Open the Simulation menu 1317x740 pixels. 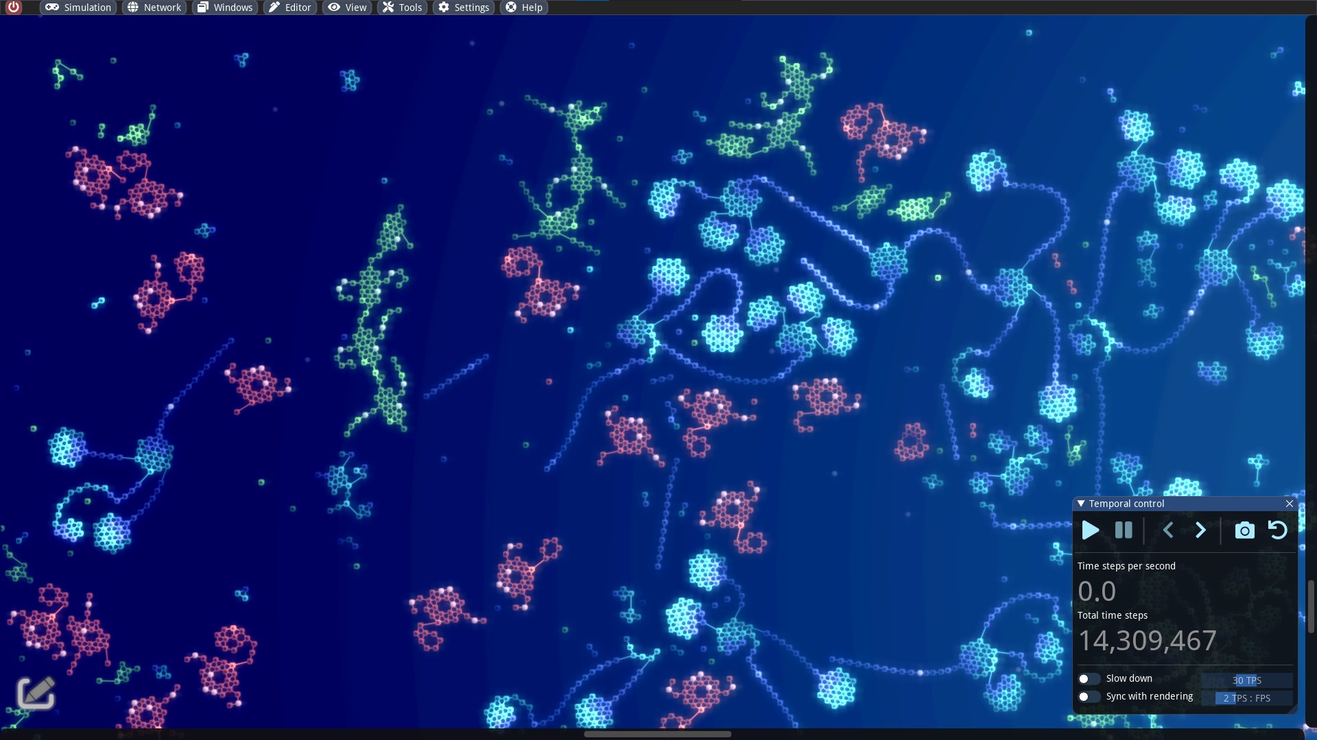(x=79, y=7)
